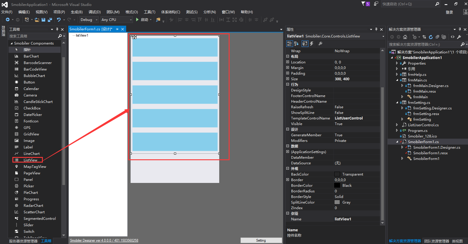The image size is (468, 244).
Task: Show the Properties page in property grid
Action: click(x=305, y=44)
